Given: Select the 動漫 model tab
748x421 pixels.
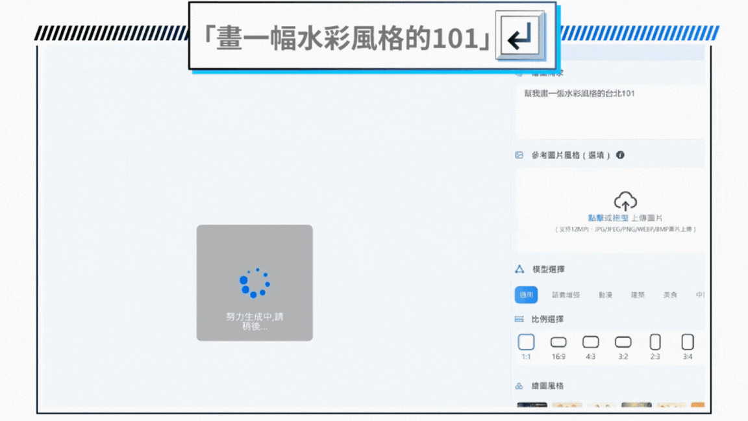Looking at the screenshot, I should (605, 295).
